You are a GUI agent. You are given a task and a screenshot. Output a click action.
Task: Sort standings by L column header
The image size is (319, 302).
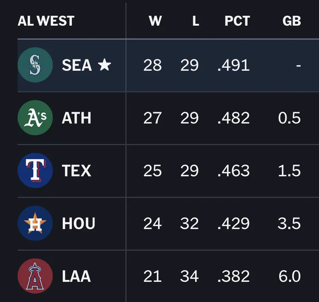tap(196, 21)
